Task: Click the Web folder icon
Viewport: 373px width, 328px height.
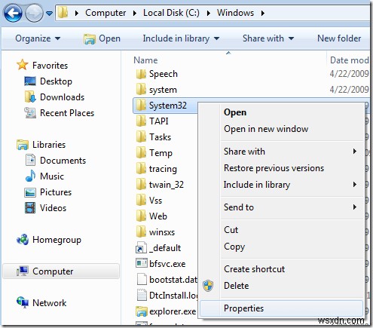Action: click(x=141, y=216)
